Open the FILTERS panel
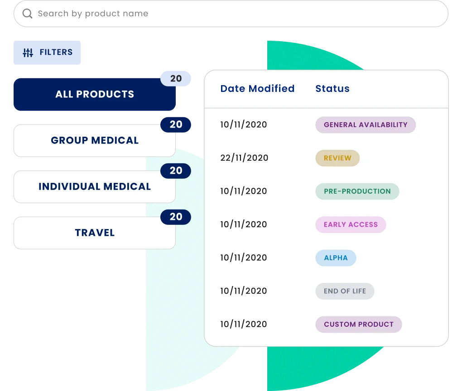 (47, 52)
